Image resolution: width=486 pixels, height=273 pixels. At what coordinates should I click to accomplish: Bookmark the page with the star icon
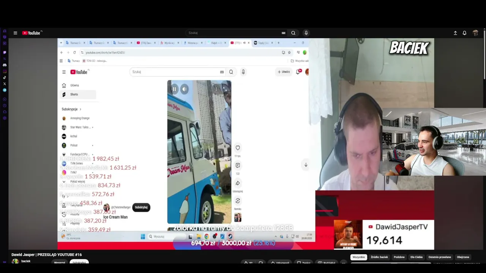(289, 53)
